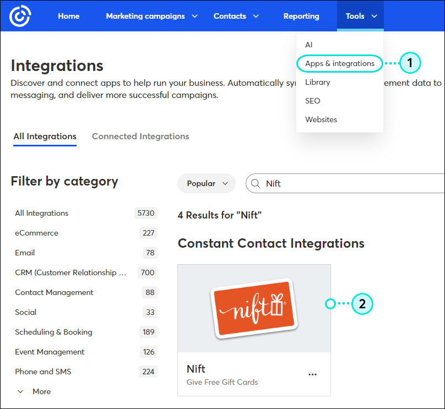Image resolution: width=445 pixels, height=409 pixels.
Task: Click the 700 CRM count badge
Action: pos(148,273)
